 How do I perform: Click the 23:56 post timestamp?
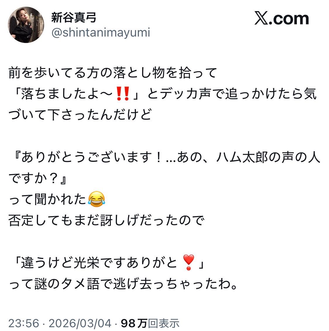click(x=23, y=323)
